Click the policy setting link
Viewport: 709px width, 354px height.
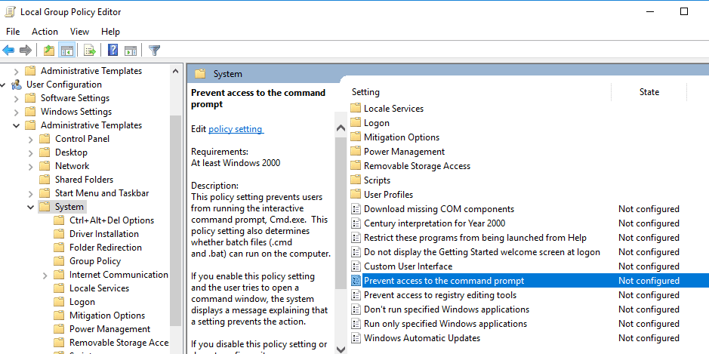236,129
